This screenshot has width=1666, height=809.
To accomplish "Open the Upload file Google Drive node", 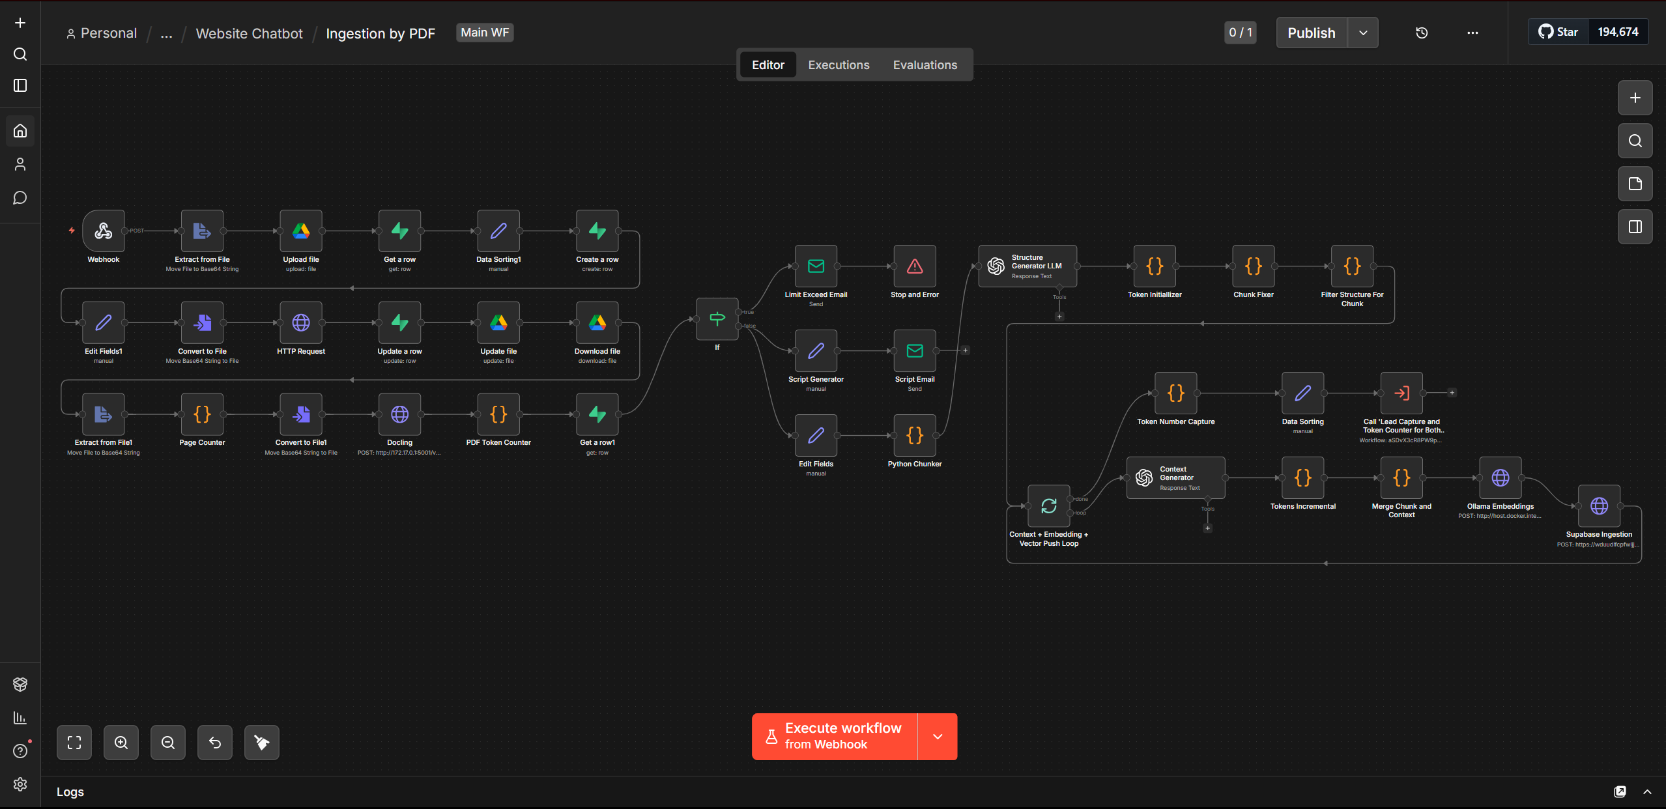I will (x=301, y=231).
